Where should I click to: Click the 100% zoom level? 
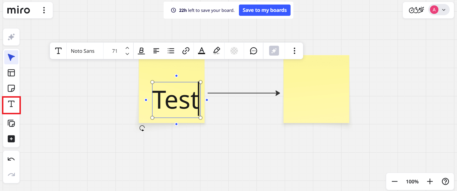[412, 182]
